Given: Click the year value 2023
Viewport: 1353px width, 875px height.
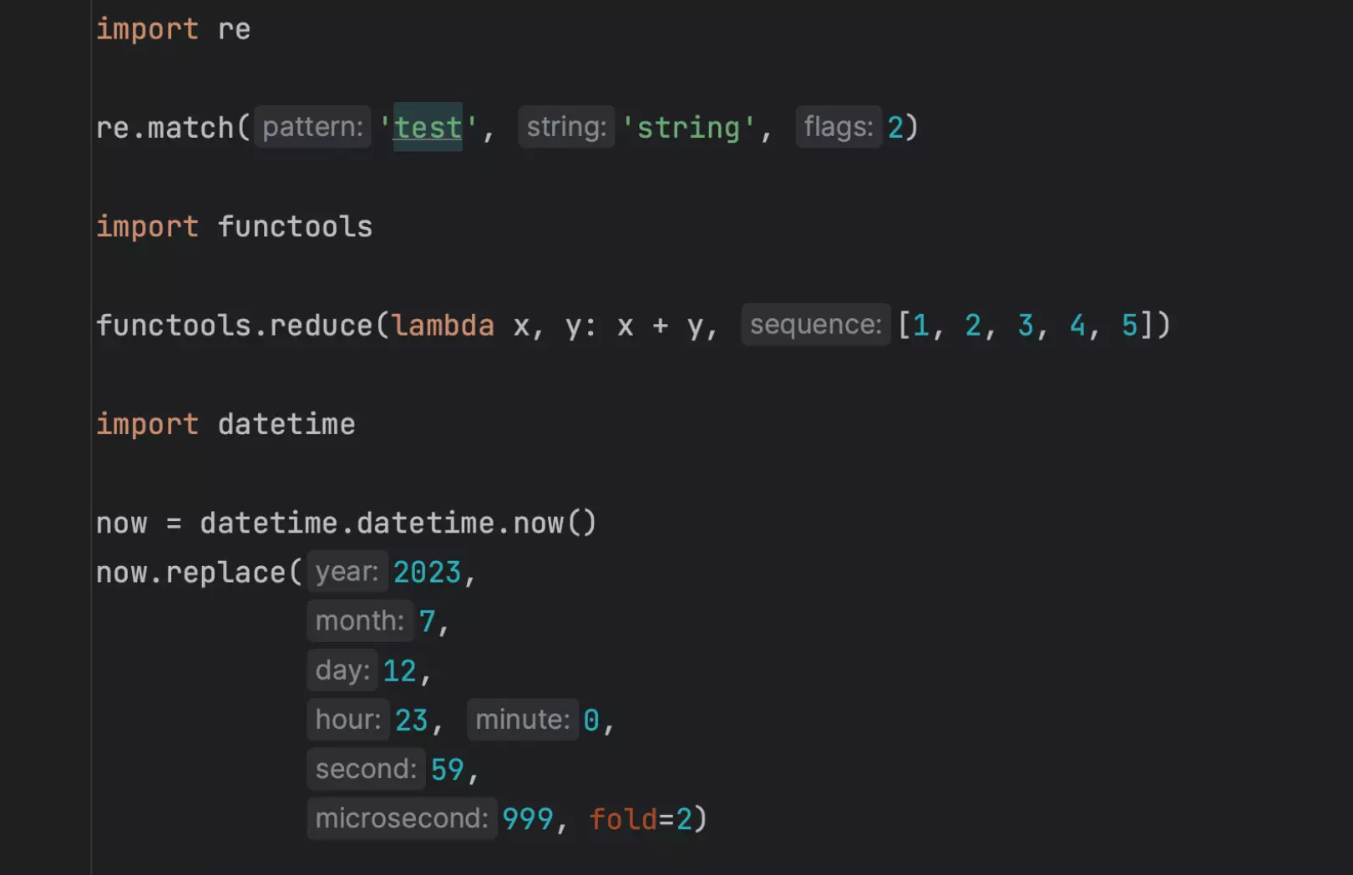Looking at the screenshot, I should pyautogui.click(x=427, y=573).
